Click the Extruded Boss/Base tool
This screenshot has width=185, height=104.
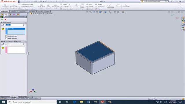coord(5,6)
